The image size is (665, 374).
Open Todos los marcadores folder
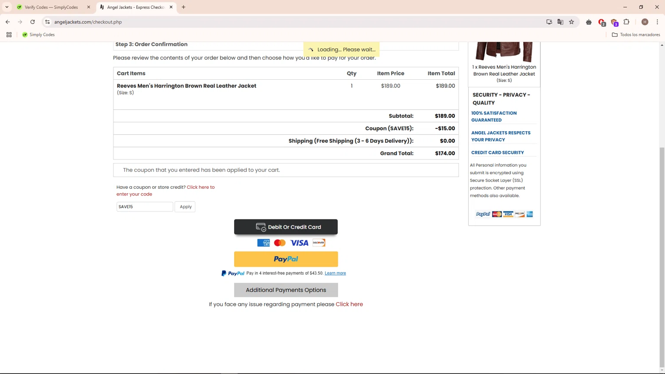(636, 35)
